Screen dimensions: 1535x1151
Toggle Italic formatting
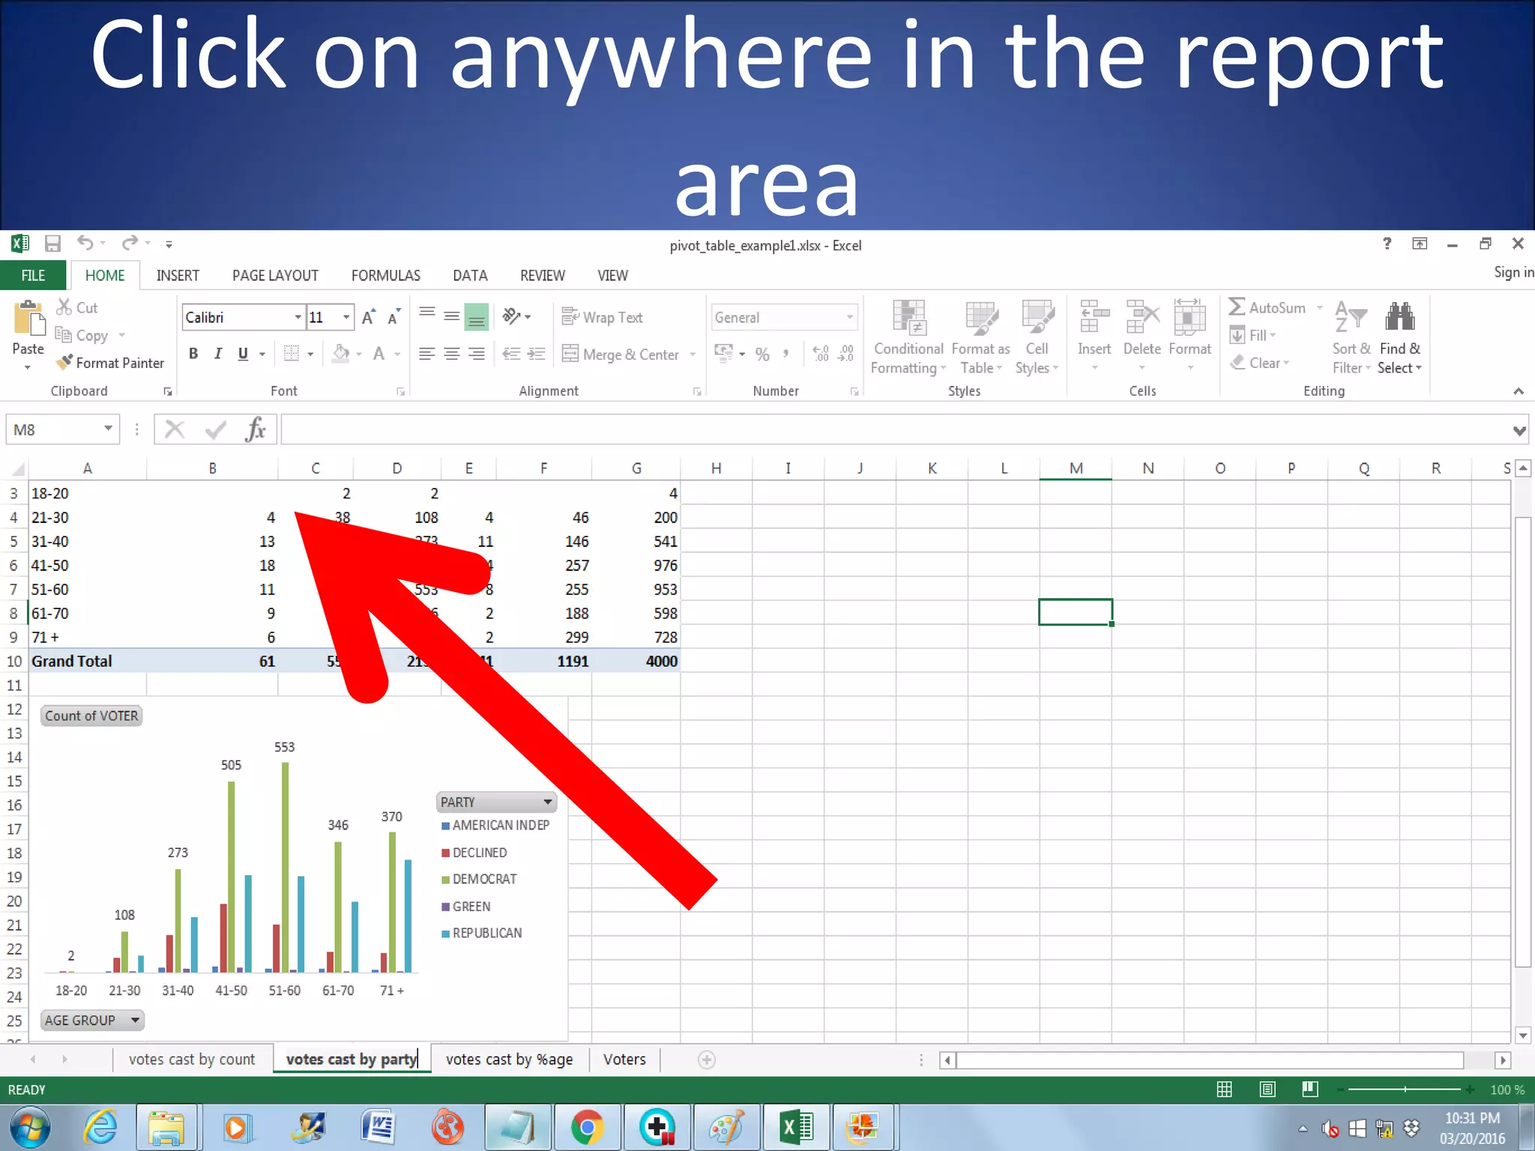coord(218,354)
